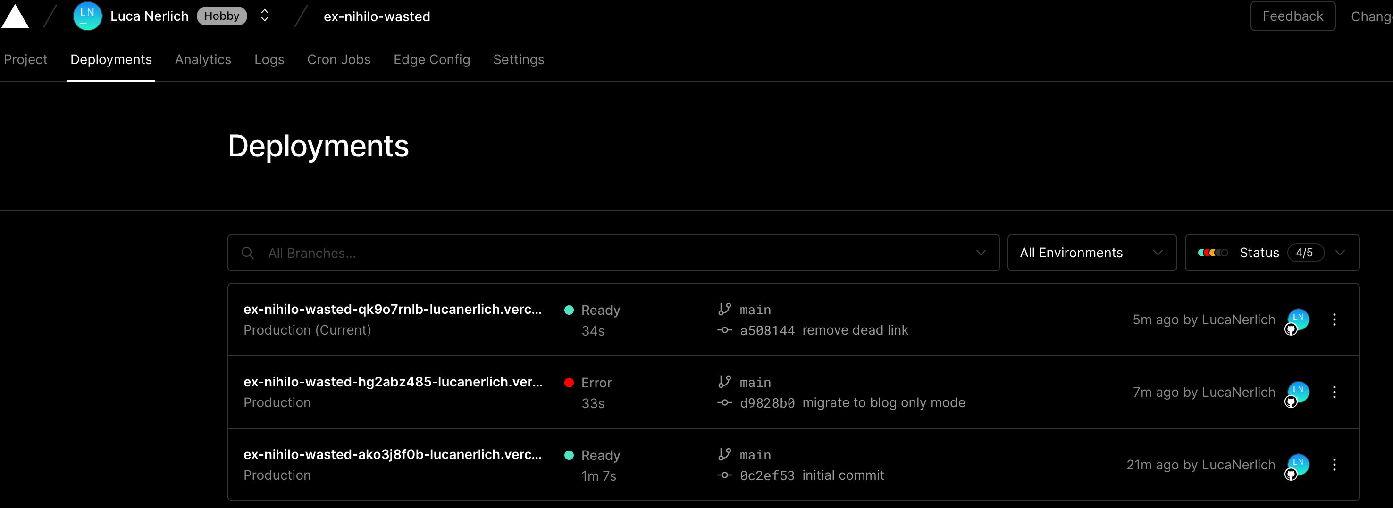Click the commit icon beside a508144

tap(724, 330)
